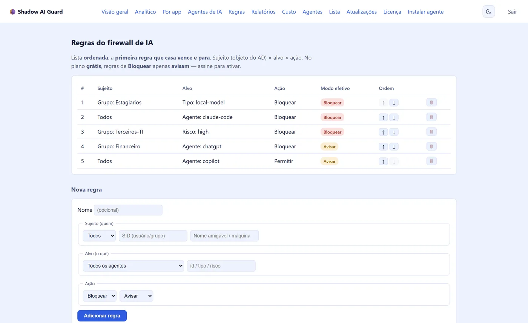Delete rule 1 Grupo: Estagiarios
Screen dimensions: 528x323
point(431,102)
